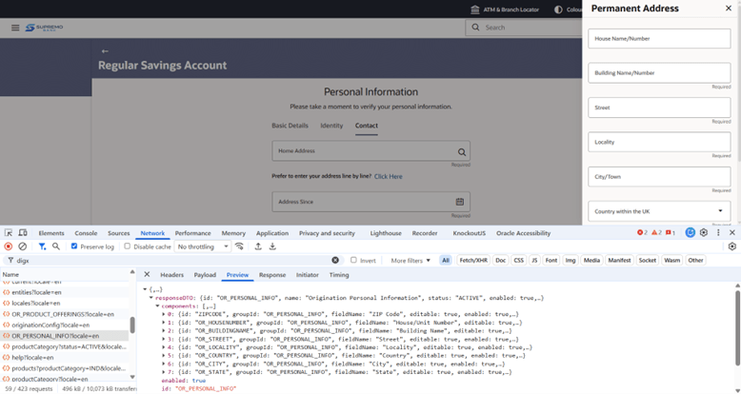Toggle the device toolbar icon in DevTools
Screen dimensions: 741x394
(22, 233)
